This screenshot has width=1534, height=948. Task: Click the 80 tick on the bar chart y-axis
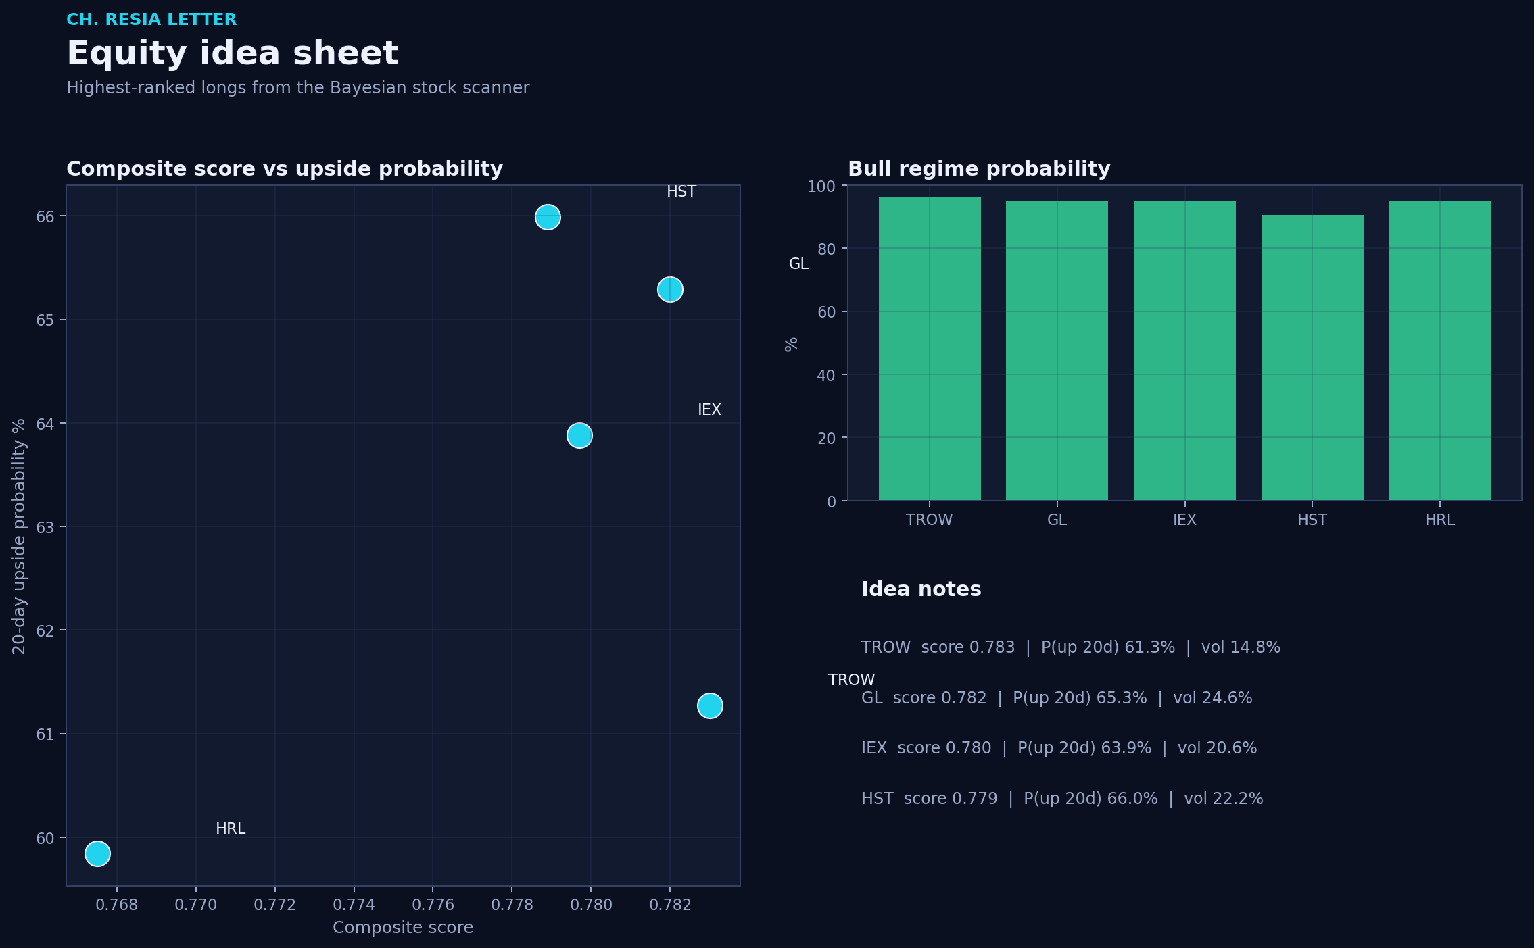(x=826, y=249)
